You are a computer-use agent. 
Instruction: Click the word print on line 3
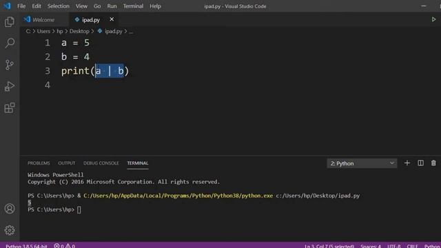(75, 71)
